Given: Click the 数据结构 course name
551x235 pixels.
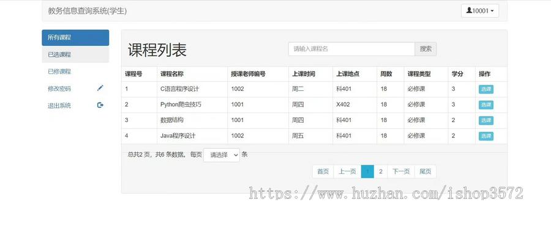Looking at the screenshot, I should 172,120.
